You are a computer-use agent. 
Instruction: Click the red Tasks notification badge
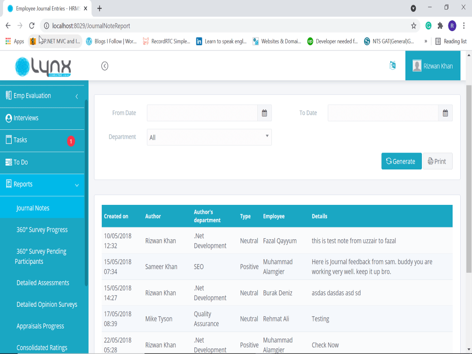71,141
